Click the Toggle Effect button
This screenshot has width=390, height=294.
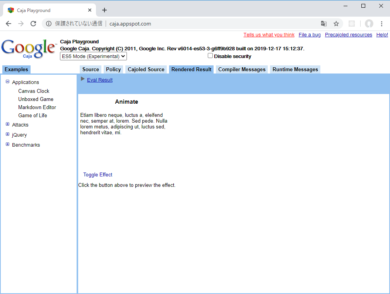tap(97, 174)
